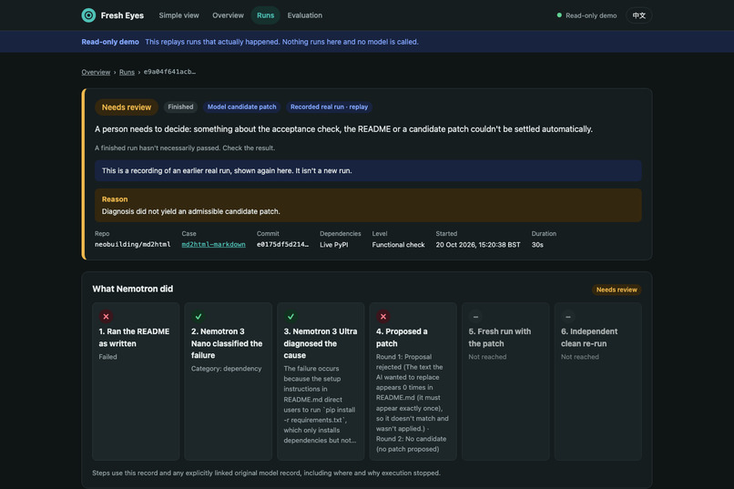Click the red X icon on Proposed a patch
The image size is (734, 489).
(x=382, y=316)
